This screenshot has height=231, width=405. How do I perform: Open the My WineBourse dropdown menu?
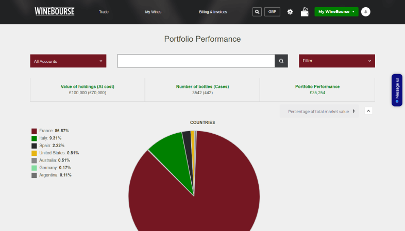tap(336, 12)
